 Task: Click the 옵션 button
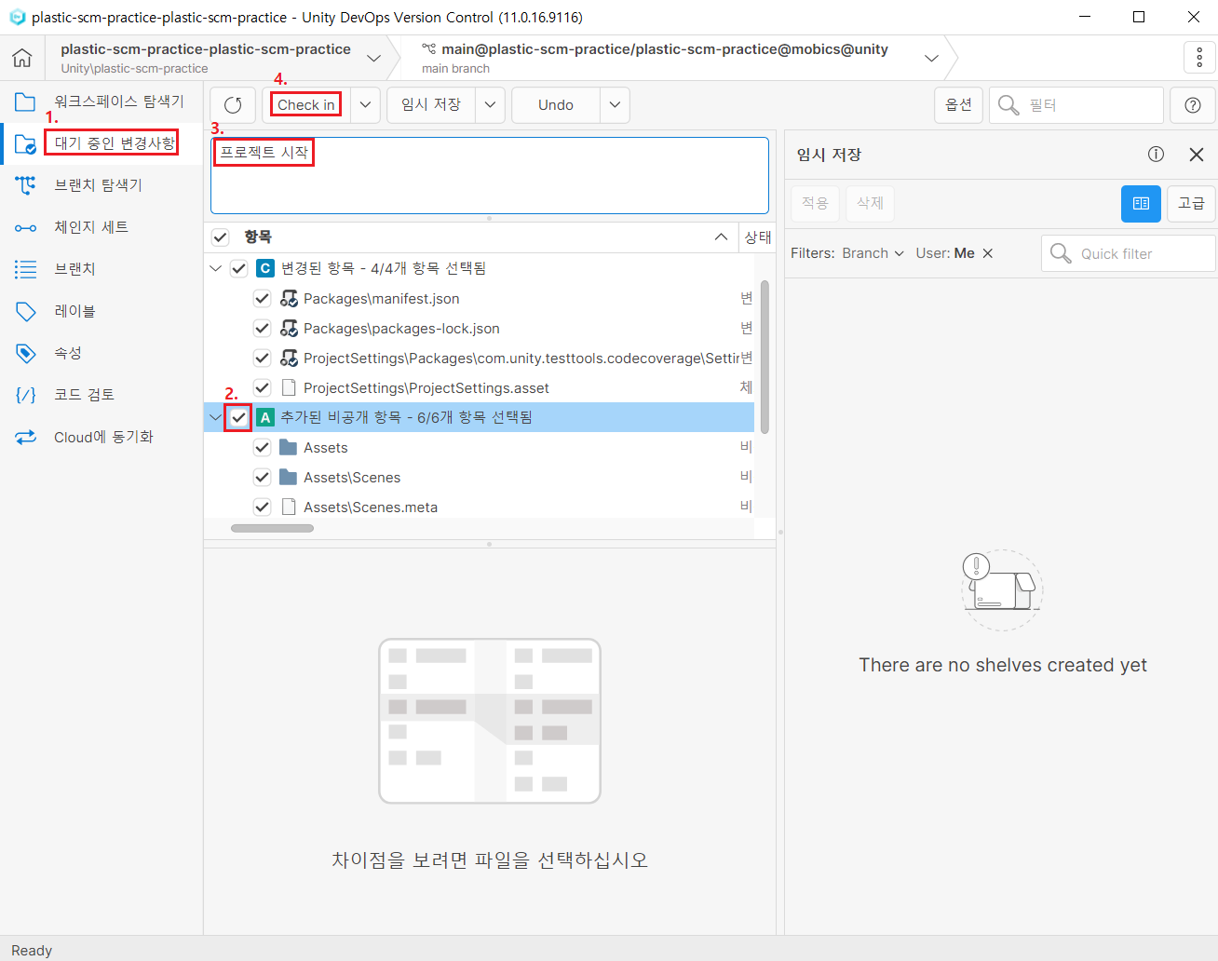click(x=958, y=105)
